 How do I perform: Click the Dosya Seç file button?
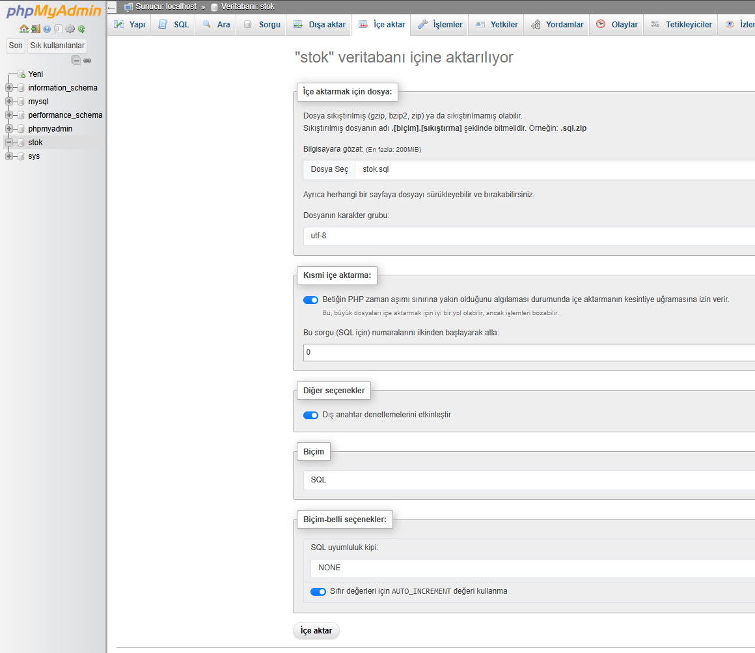[x=329, y=169]
